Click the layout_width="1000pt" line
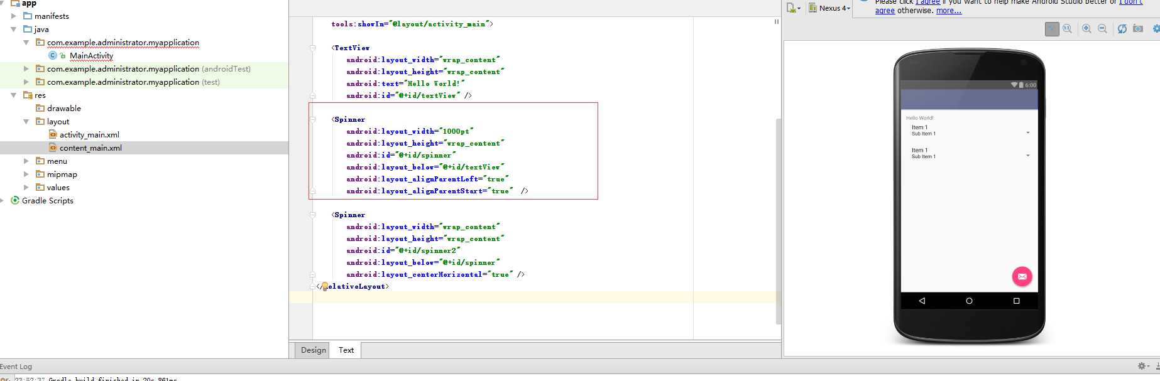The width and height of the screenshot is (1160, 381). coord(410,131)
